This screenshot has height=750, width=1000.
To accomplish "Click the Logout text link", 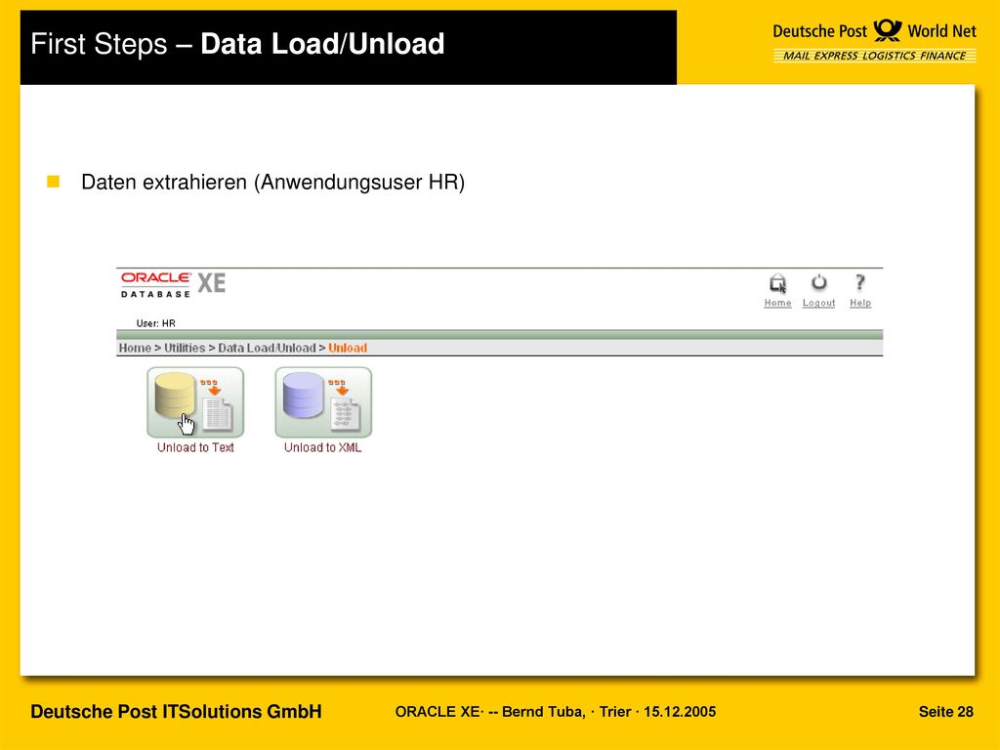I will (x=819, y=303).
